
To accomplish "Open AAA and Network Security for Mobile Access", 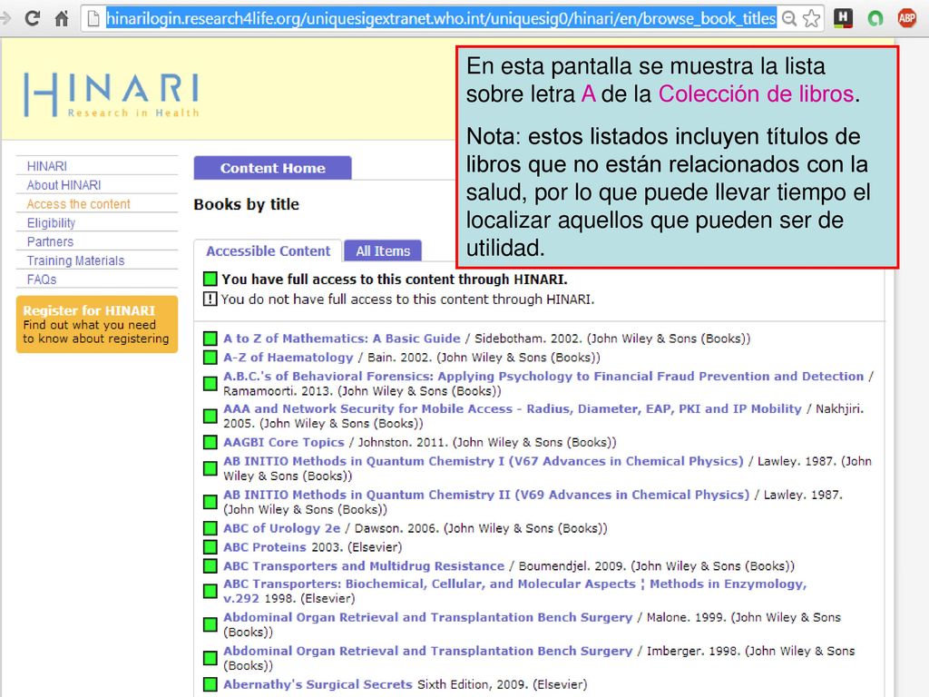I will (513, 408).
